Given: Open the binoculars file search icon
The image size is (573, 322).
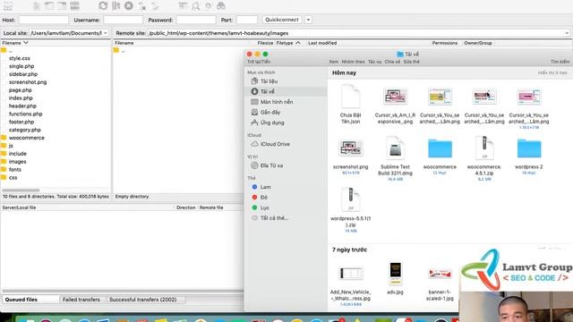Looking at the screenshot, I should pyautogui.click(x=221, y=6).
